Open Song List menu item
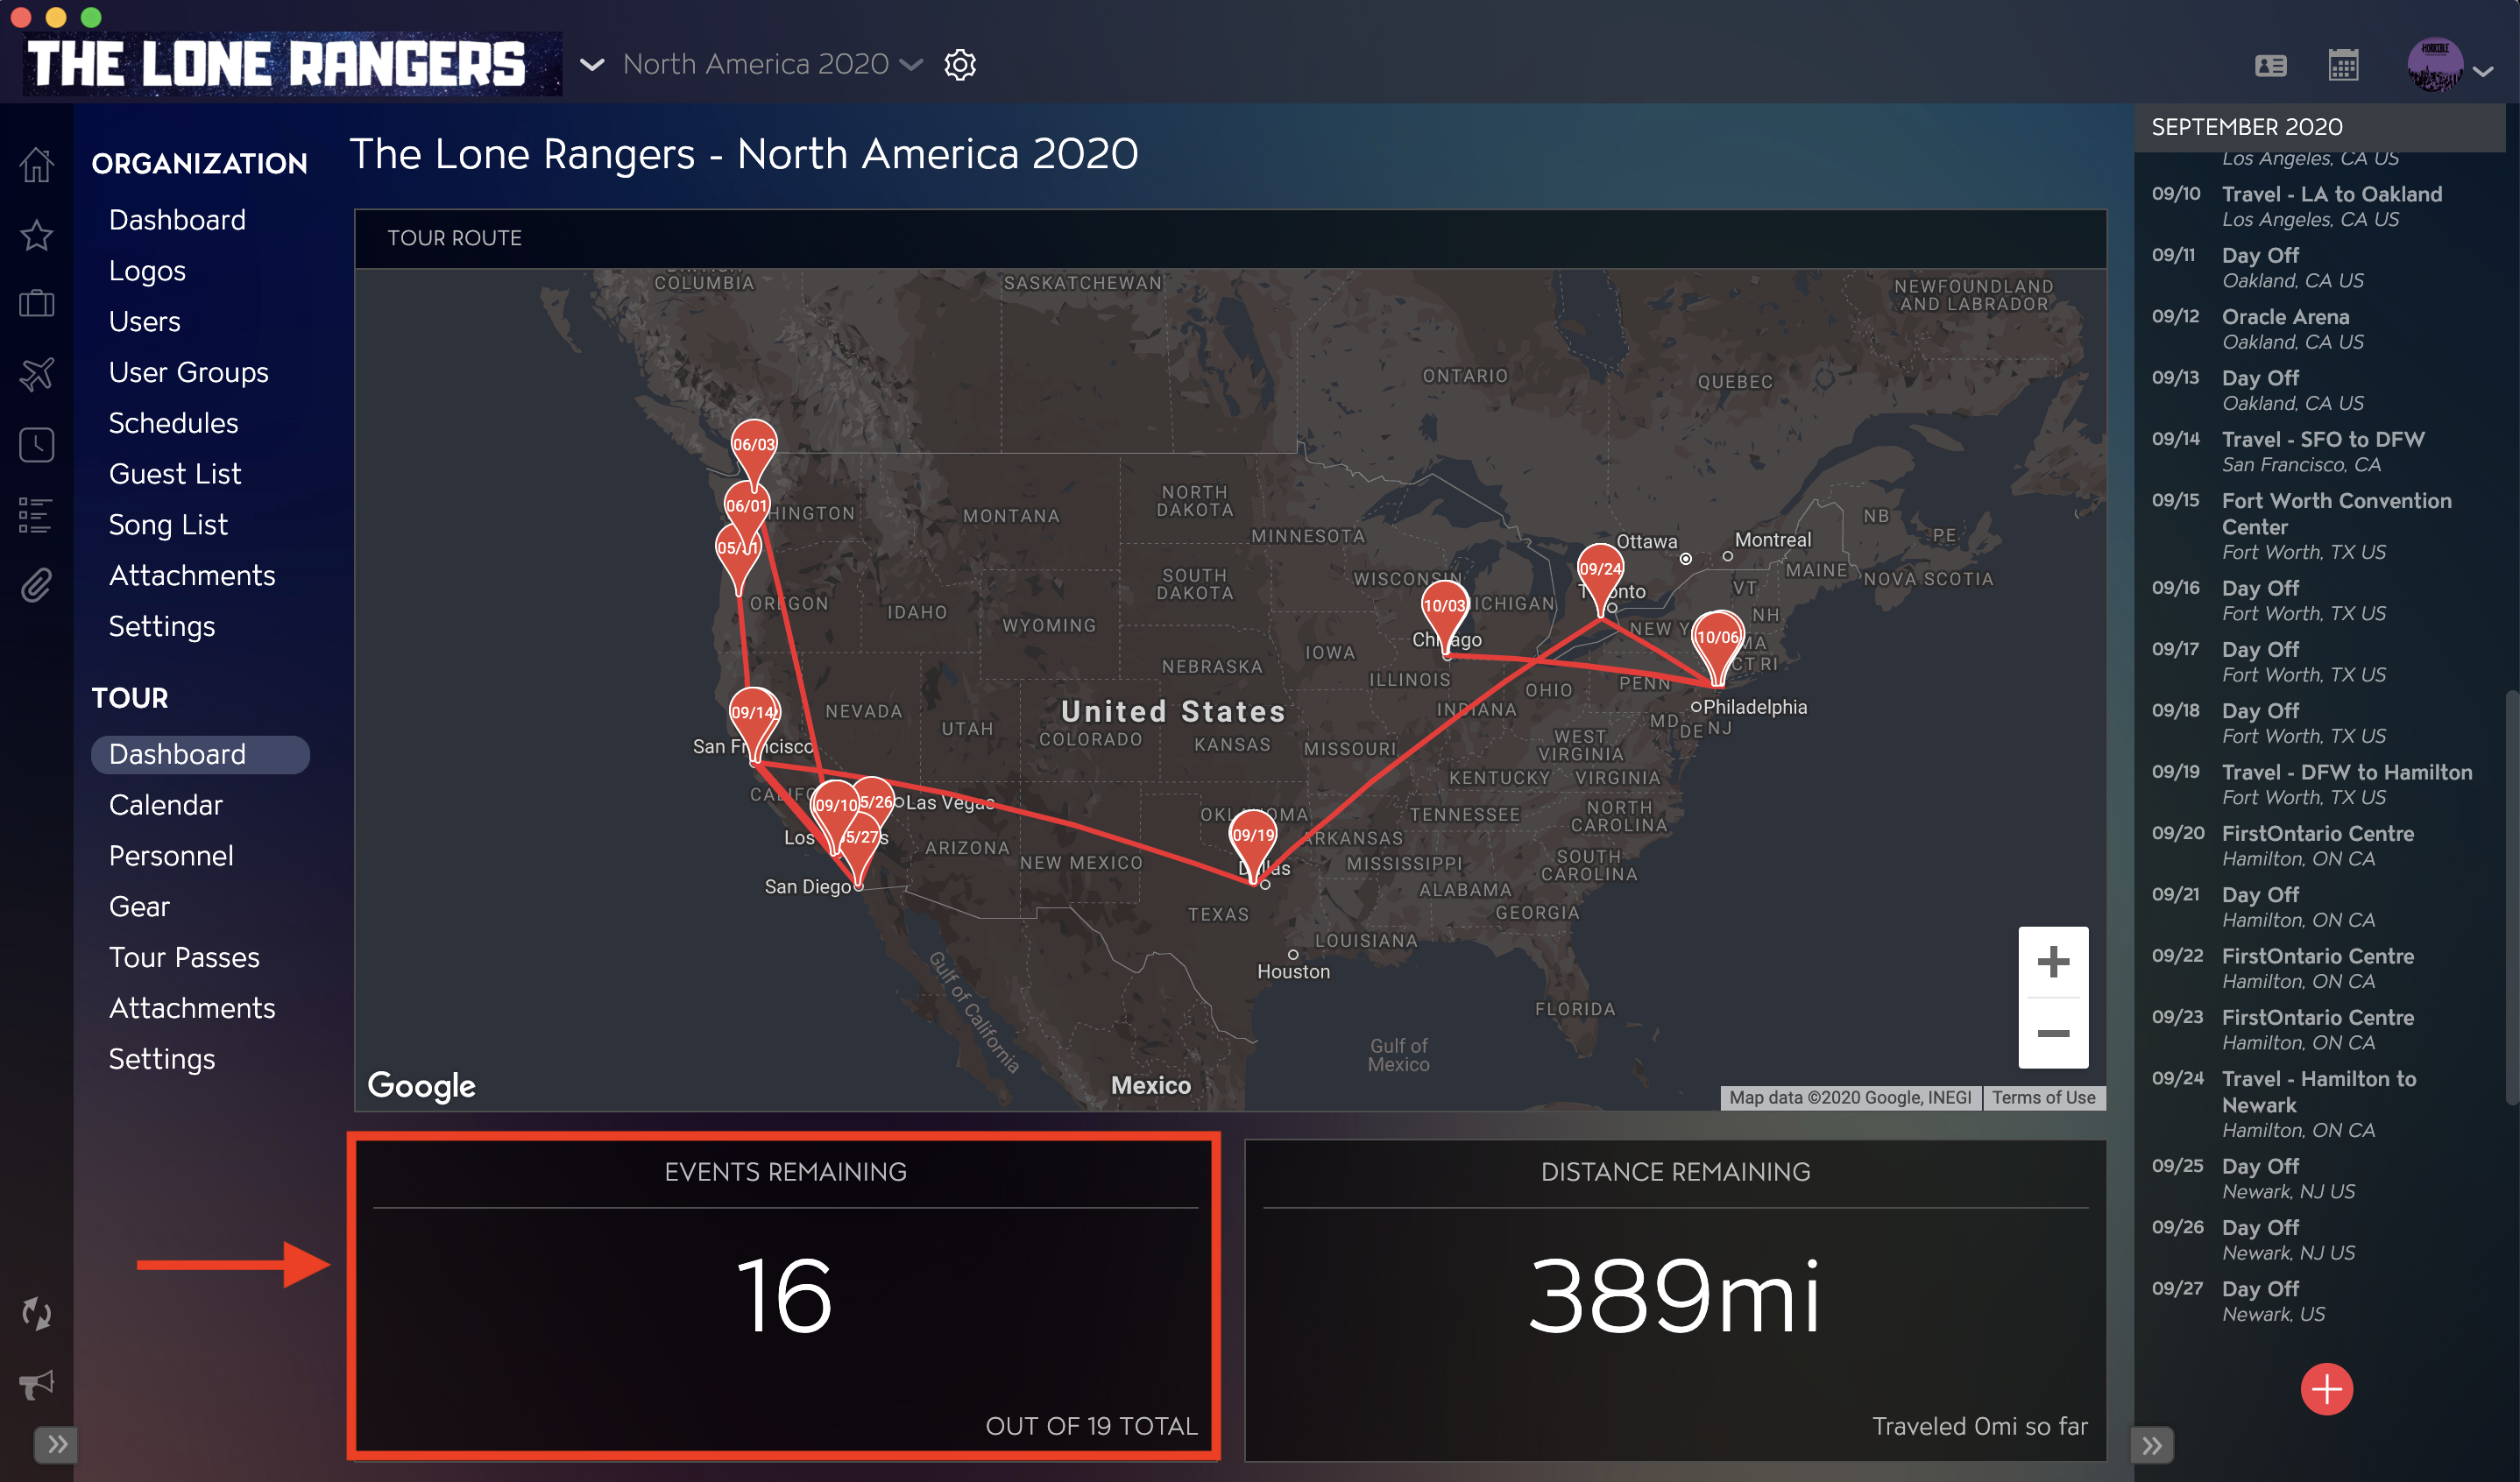This screenshot has height=1482, width=2520. click(x=168, y=525)
